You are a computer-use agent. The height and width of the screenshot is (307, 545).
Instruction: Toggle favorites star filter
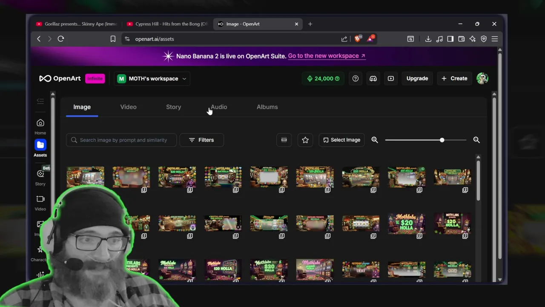click(x=305, y=140)
